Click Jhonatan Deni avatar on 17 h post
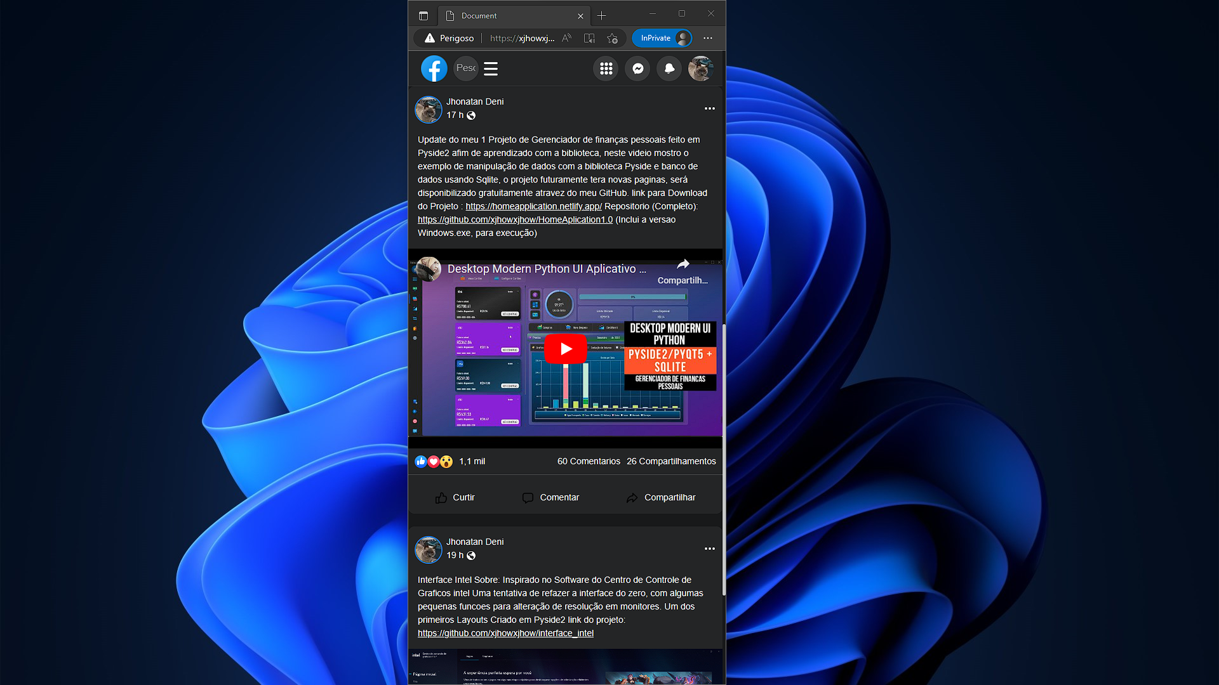Screen dimensions: 1219x685 tap(429, 110)
